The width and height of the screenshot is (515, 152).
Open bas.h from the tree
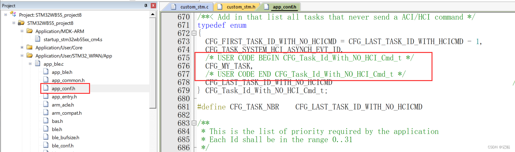(x=57, y=121)
